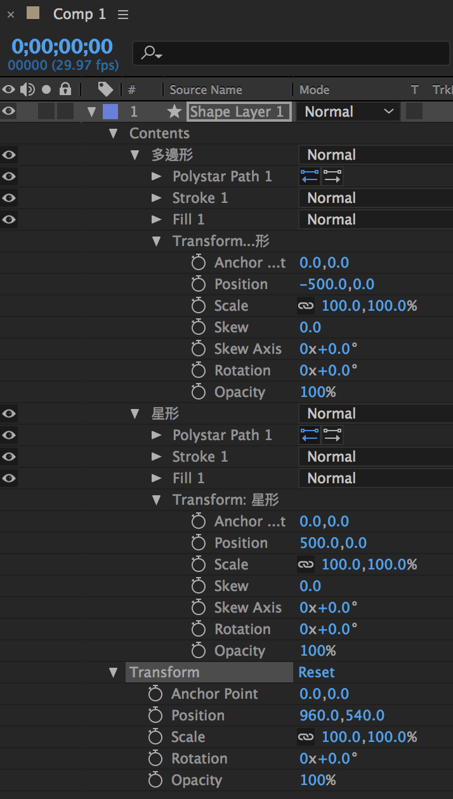
Task: Click the current timecode 0;00;00;00
Action: pos(62,46)
